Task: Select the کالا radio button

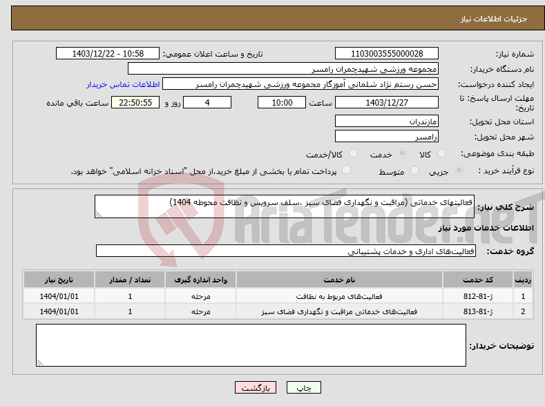Action: [441, 153]
